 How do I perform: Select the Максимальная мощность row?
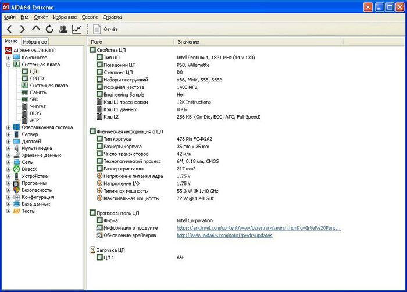pos(155,198)
